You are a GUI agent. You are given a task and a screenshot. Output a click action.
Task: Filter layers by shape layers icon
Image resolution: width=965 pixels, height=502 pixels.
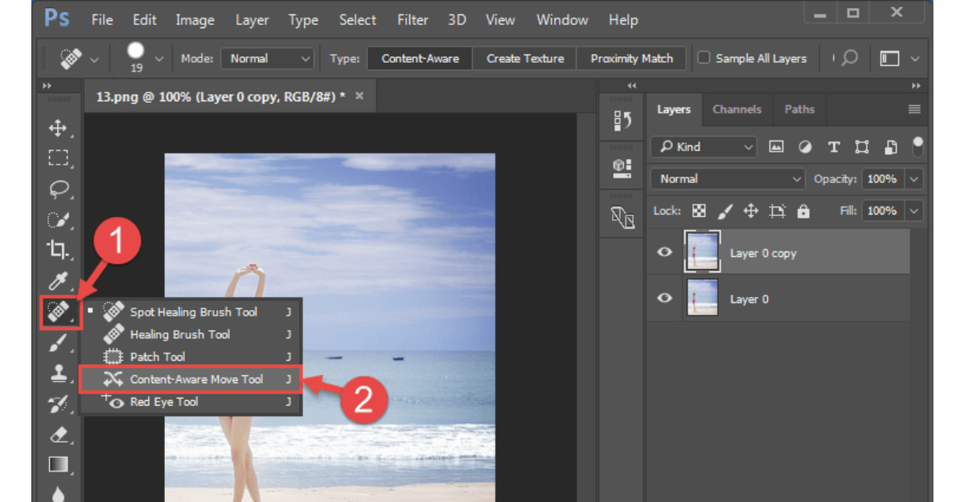(862, 147)
